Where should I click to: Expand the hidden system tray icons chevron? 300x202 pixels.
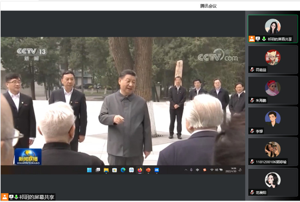[x=186, y=170]
